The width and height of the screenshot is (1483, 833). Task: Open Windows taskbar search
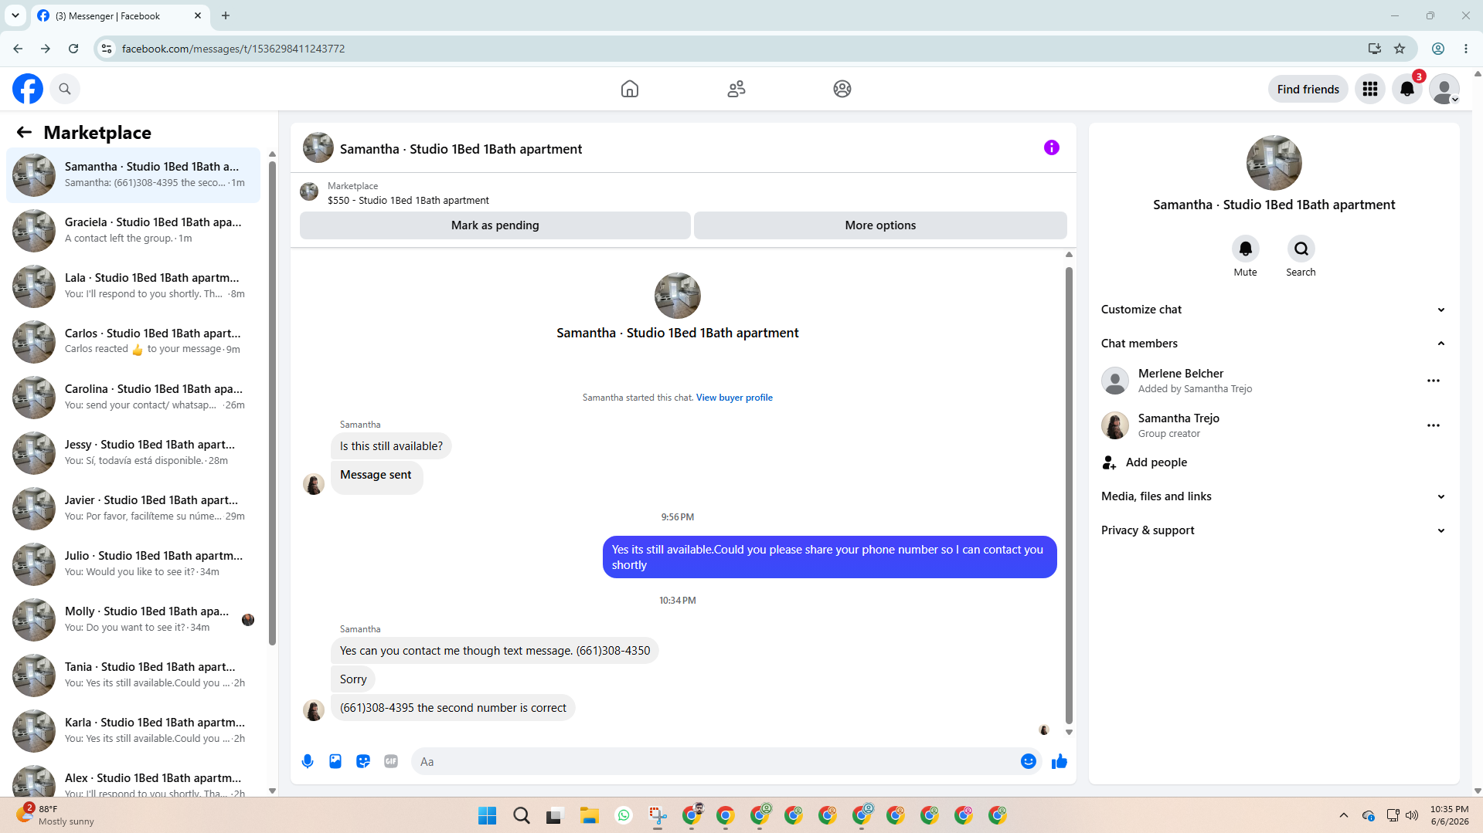click(522, 815)
